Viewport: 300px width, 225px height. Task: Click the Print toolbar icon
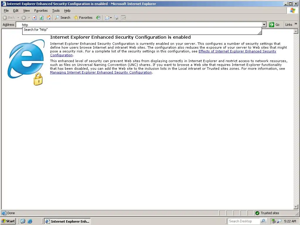pyautogui.click(x=116, y=18)
